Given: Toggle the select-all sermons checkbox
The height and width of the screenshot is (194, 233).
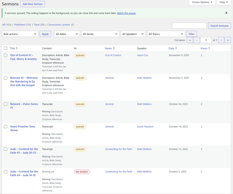Looking at the screenshot, I should [5, 48].
